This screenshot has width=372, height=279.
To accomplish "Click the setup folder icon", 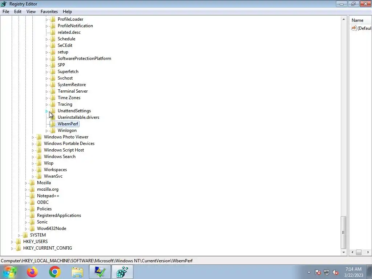I will (x=53, y=52).
